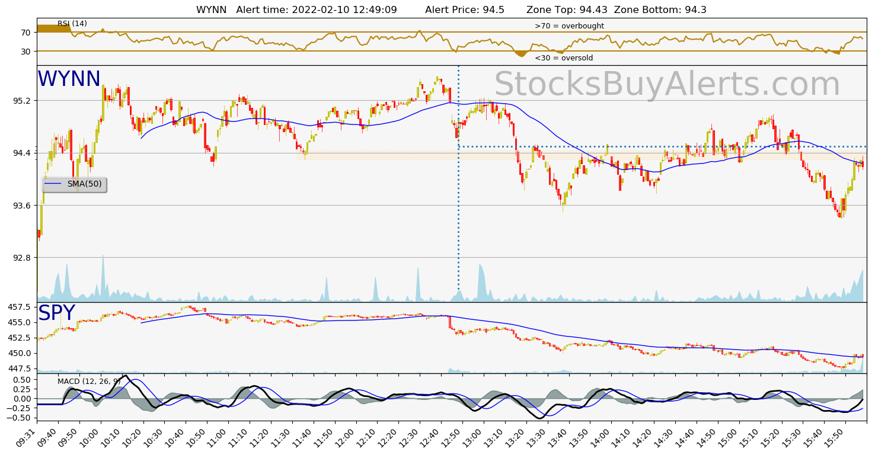Click the RSI axis value '70'

click(25, 33)
